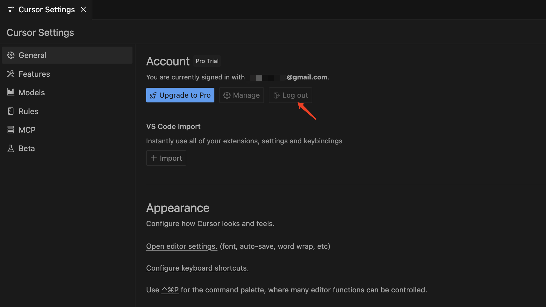
Task: Click the Rules notebook icon
Action: [11, 111]
